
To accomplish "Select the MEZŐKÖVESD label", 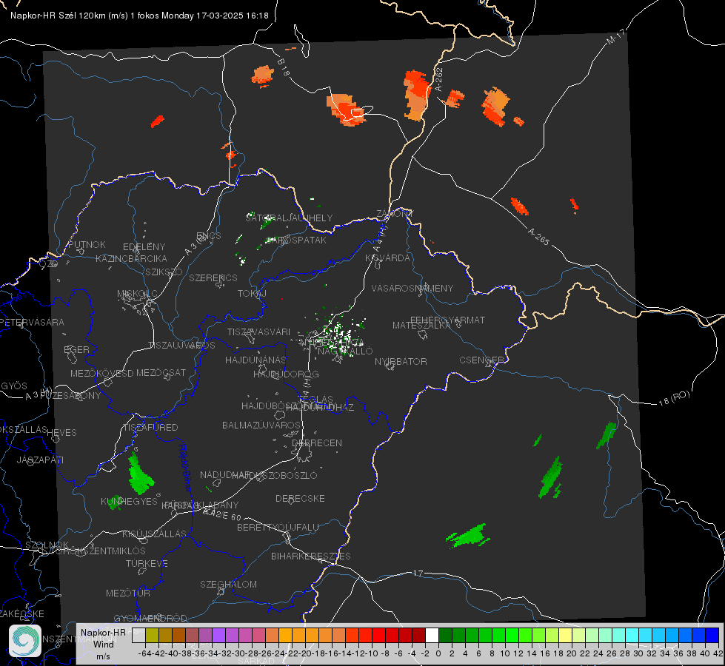I will pos(101,373).
